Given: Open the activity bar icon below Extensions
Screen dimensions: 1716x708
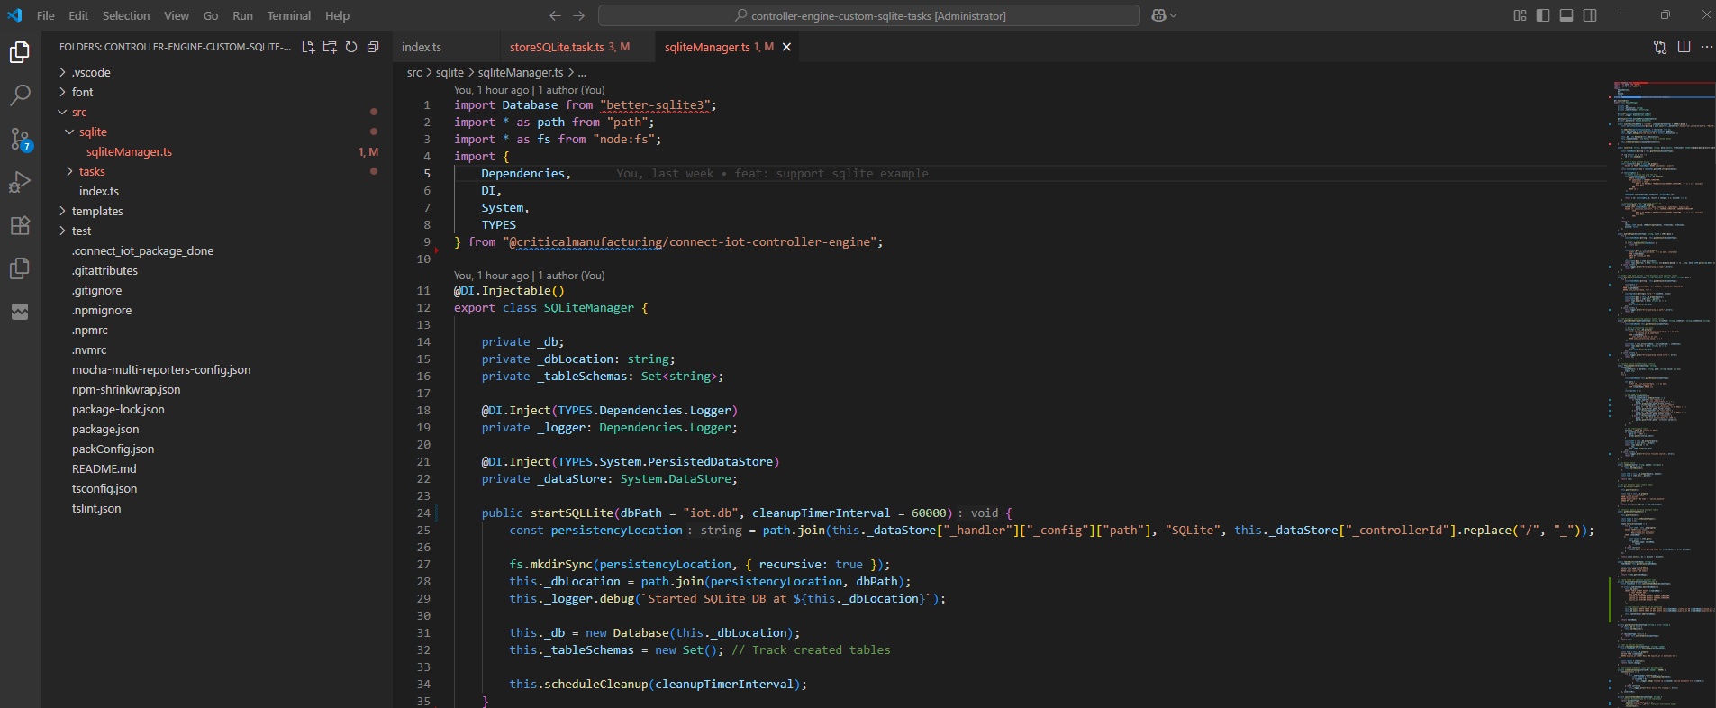Looking at the screenshot, I should click(20, 268).
